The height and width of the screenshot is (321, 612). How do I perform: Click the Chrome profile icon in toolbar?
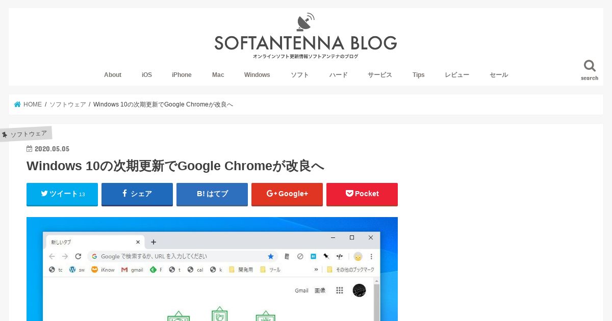358,256
